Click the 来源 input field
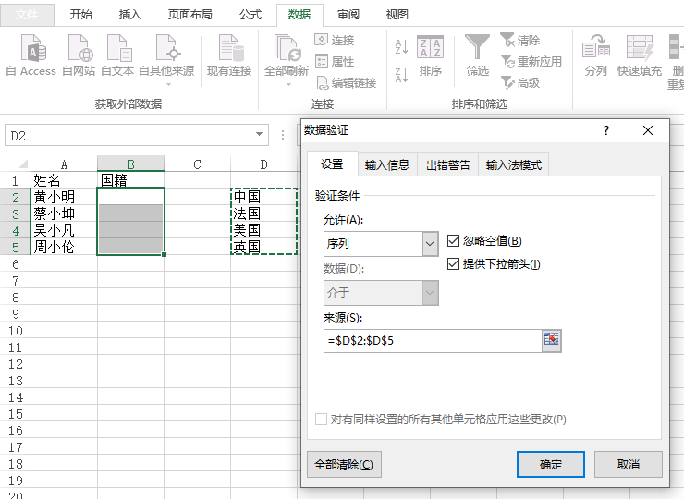The height and width of the screenshot is (499, 684). click(433, 341)
